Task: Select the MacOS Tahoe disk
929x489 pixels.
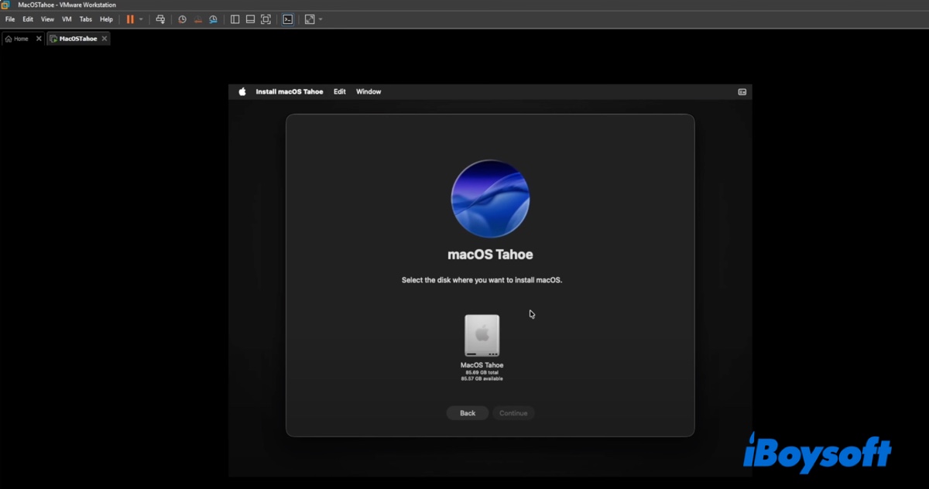Action: pyautogui.click(x=482, y=336)
